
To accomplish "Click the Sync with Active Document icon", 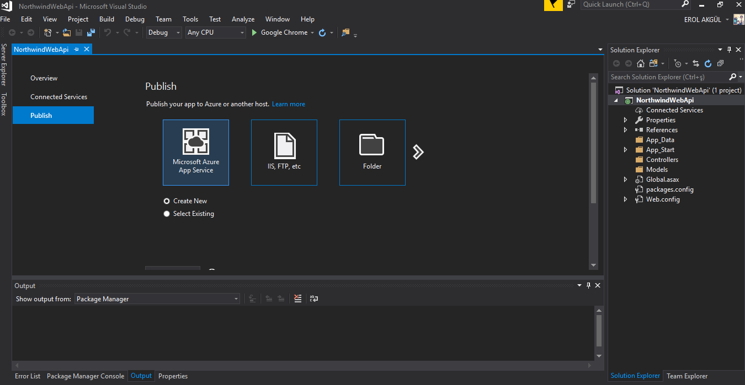I will [x=696, y=63].
